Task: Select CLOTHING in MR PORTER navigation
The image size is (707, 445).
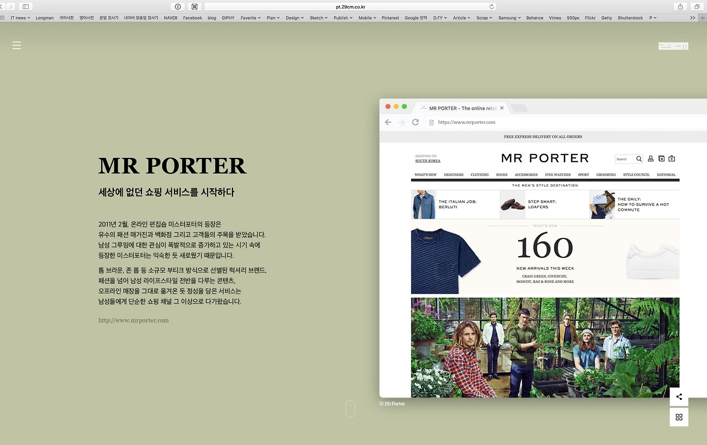Action: coord(479,174)
